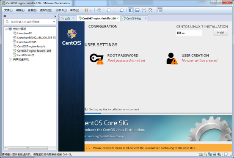234x158 pixels.
Task: Click the VMware Workstation title bar icon
Action: click(x=3, y=3)
